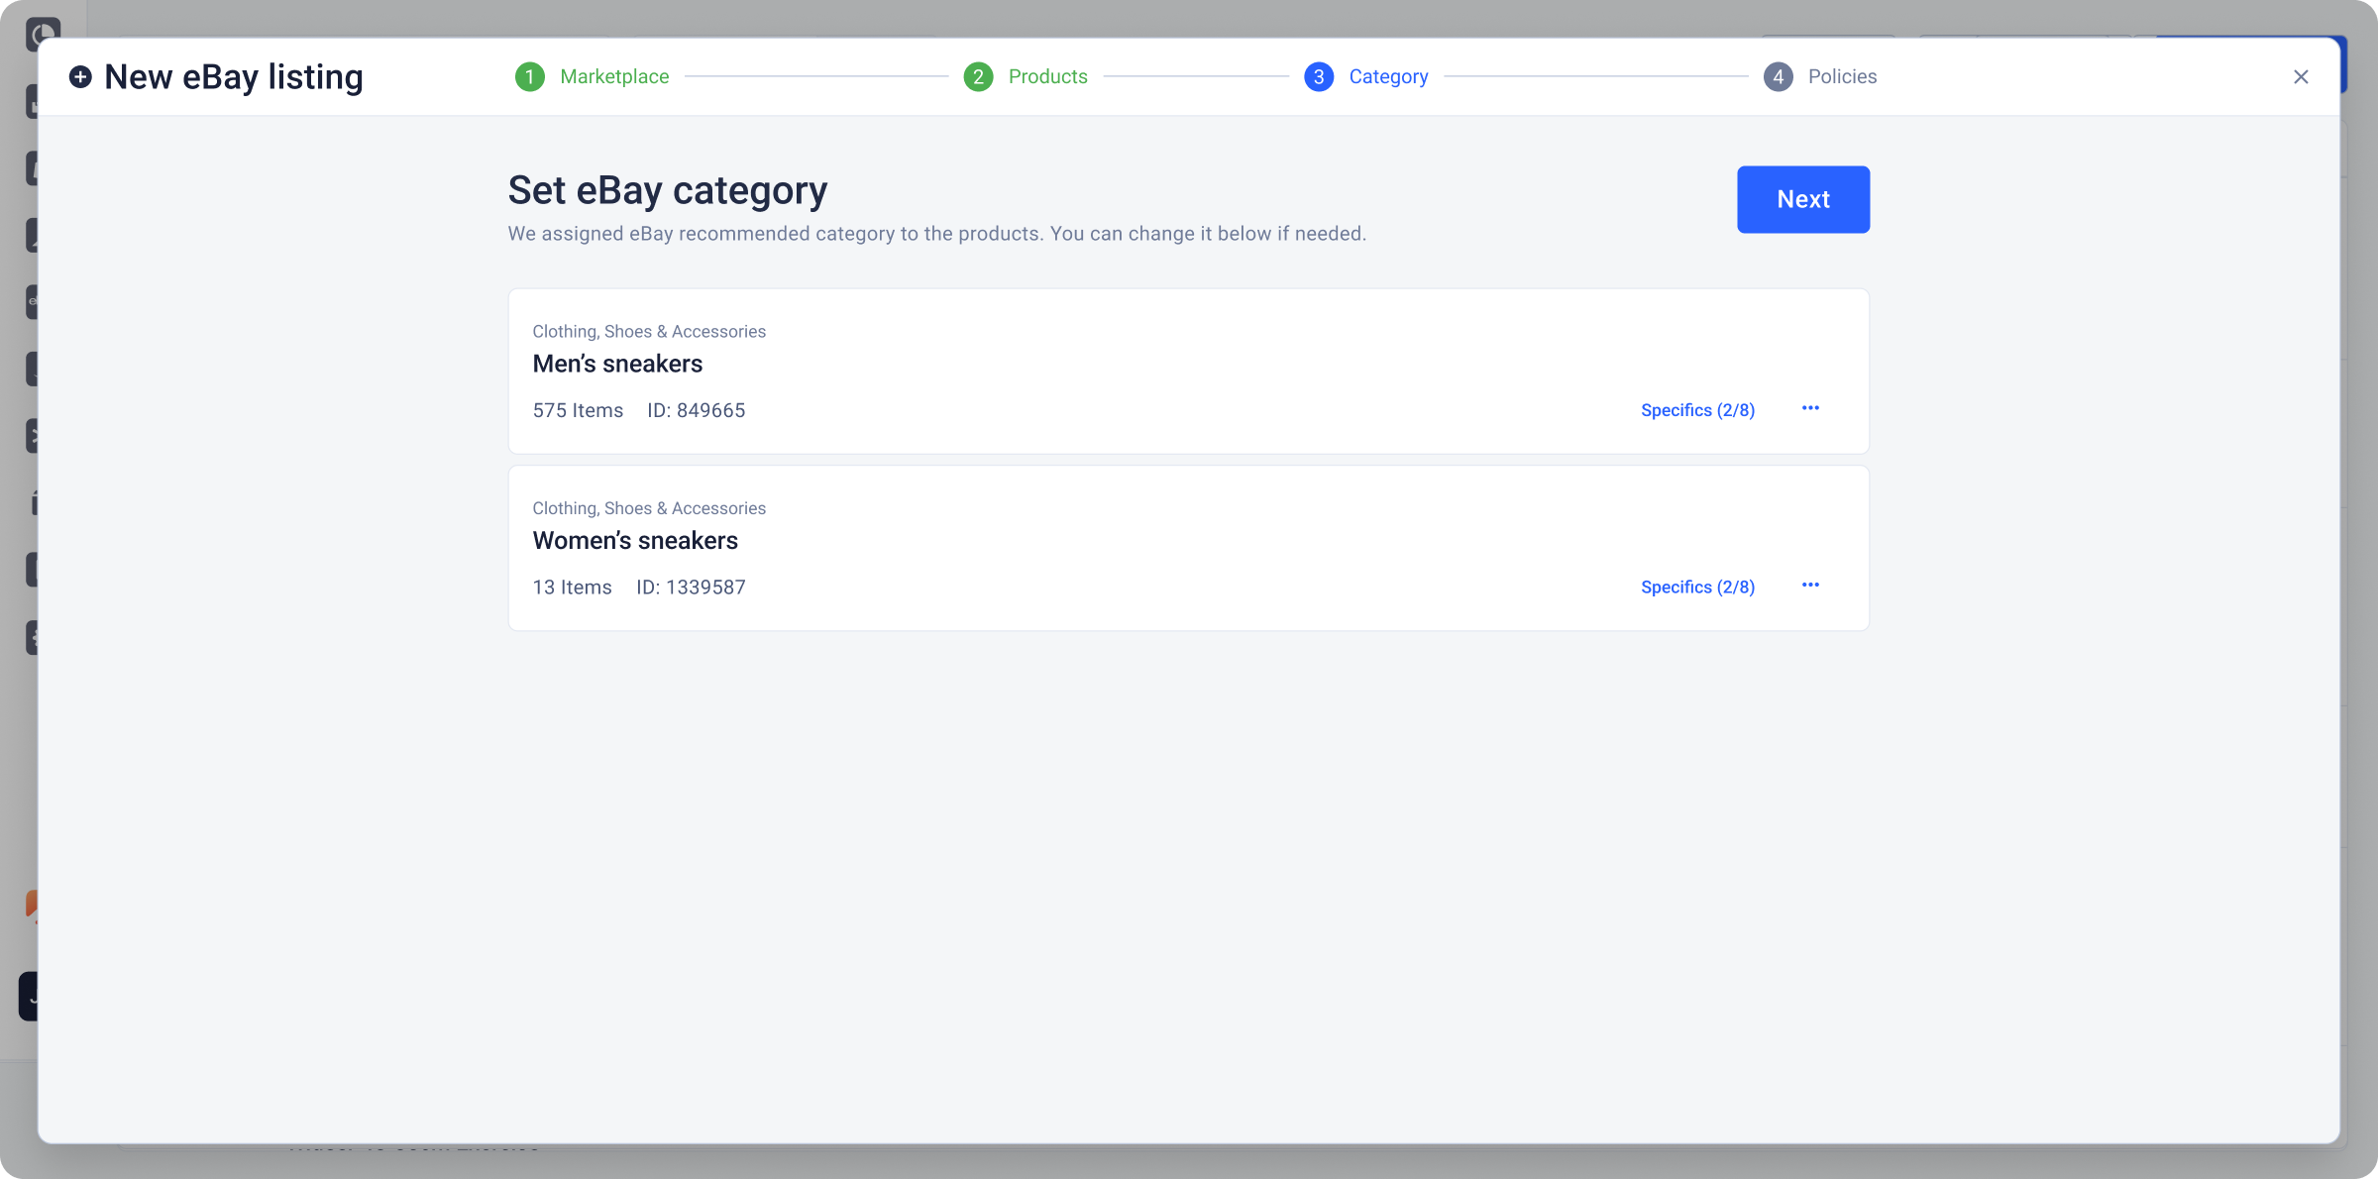Screen dimensions: 2378x1179
Task: Click the 575 Items count
Action: click(578, 410)
